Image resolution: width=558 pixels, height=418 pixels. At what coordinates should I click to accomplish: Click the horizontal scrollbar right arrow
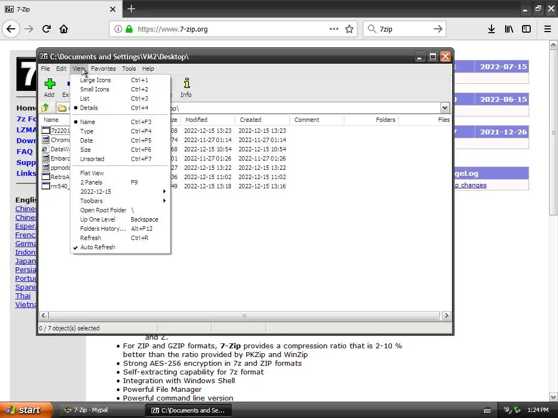tap(446, 316)
